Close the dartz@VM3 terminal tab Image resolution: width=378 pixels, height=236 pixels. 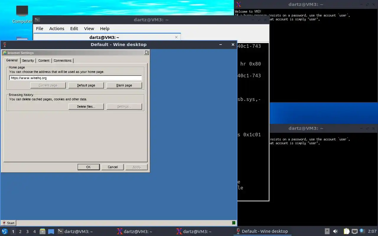176,37
